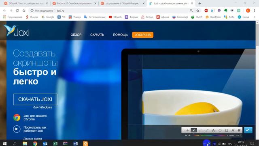This screenshot has height=146, width=259.
Task: Click the Chrome logo beside Joxi для вашего Chrome
Action: (17, 118)
